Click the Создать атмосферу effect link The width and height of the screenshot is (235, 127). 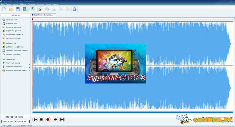tap(14, 54)
